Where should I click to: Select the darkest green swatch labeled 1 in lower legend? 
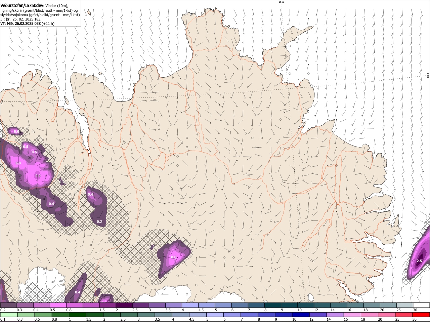(77, 315)
